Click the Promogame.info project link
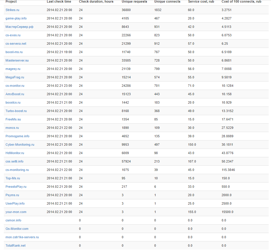The width and height of the screenshot is (271, 251). [x=17, y=136]
